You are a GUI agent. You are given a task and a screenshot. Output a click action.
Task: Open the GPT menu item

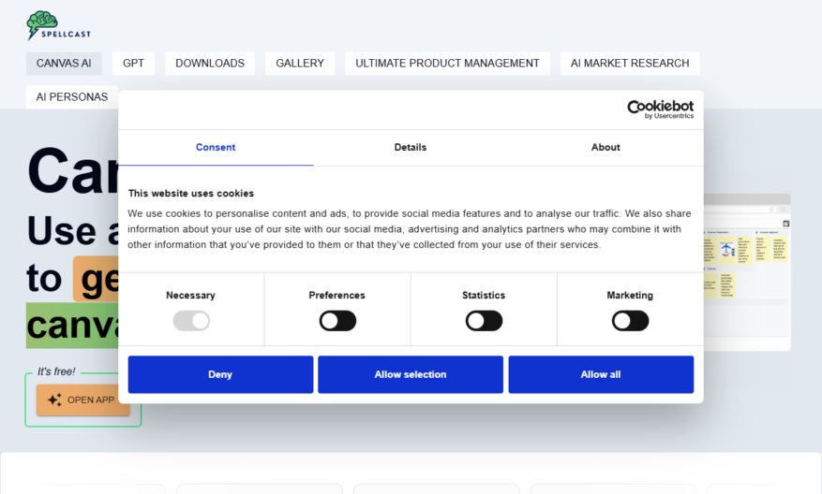tap(133, 64)
